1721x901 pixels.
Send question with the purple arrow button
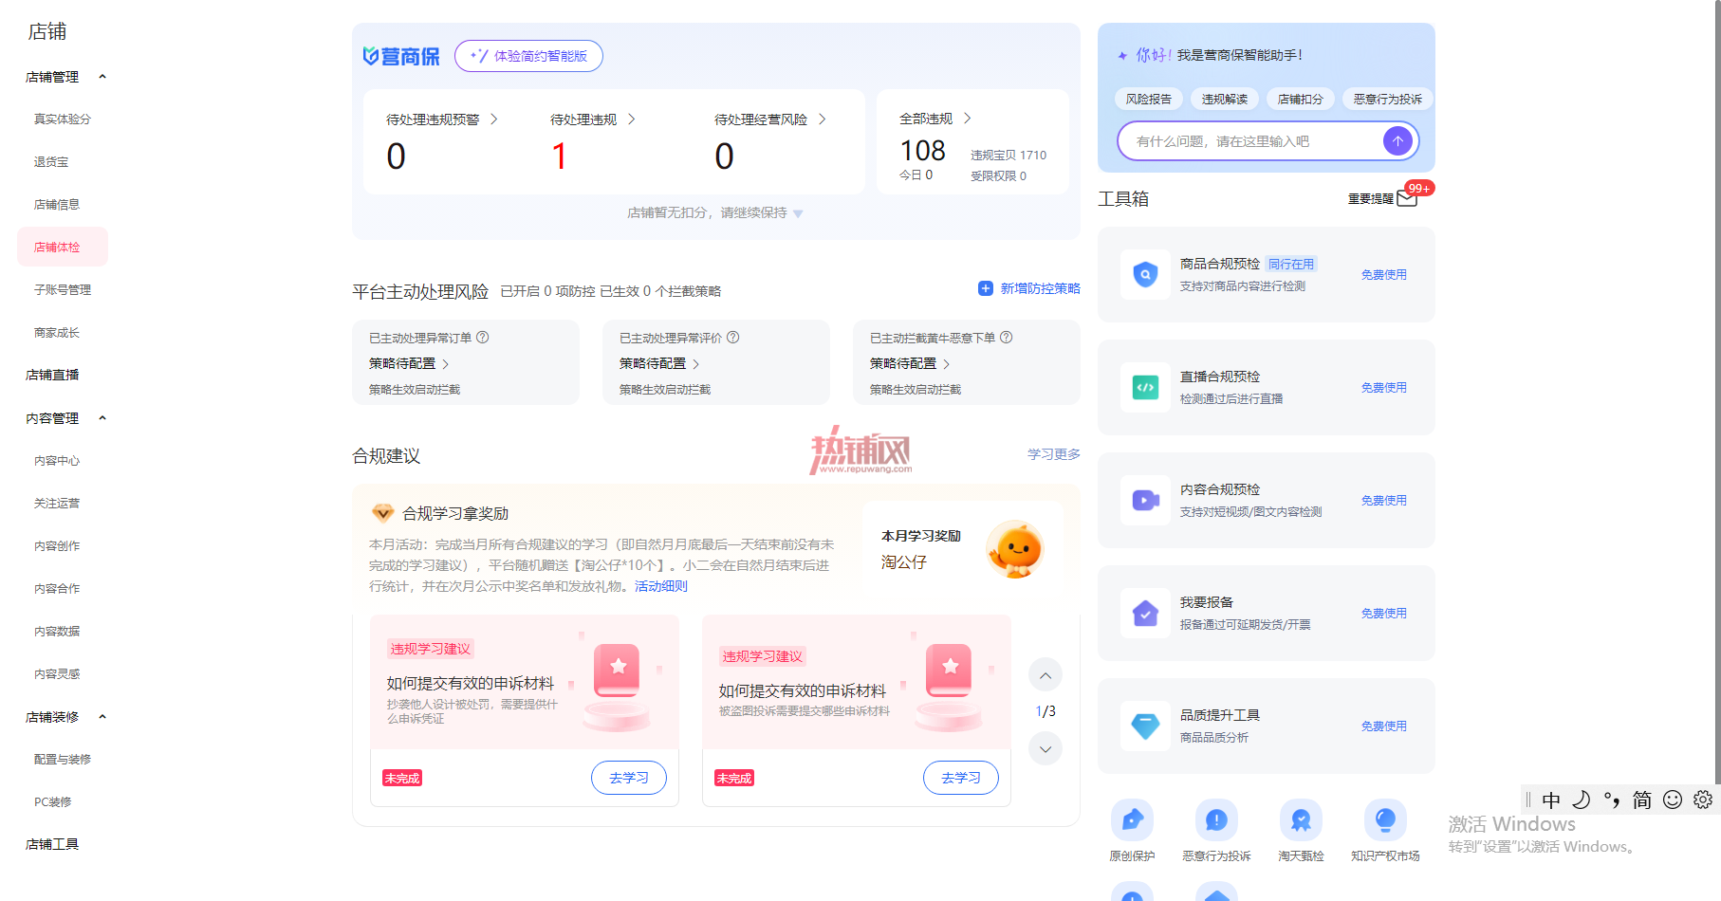tap(1397, 141)
